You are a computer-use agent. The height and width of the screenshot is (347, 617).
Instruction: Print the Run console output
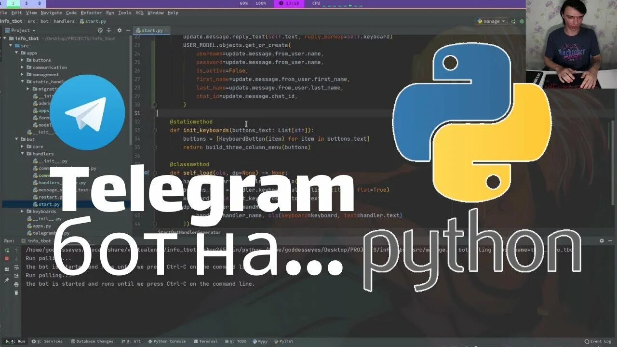(16, 284)
